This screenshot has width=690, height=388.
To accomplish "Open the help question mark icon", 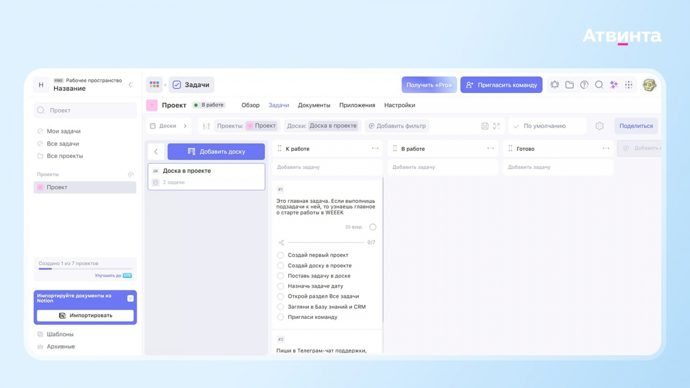I will pos(584,84).
